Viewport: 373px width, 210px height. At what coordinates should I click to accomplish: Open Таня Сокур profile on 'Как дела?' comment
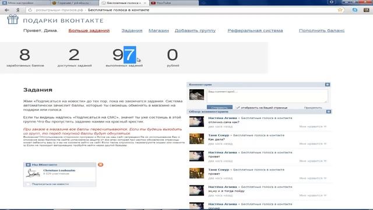coord(219,135)
